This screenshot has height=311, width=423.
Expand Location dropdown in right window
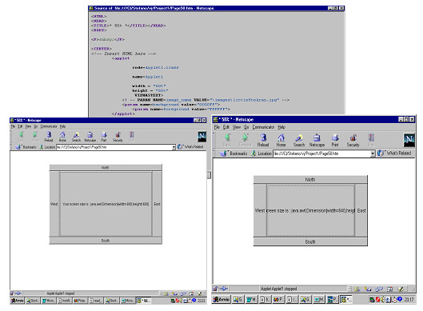click(x=373, y=154)
